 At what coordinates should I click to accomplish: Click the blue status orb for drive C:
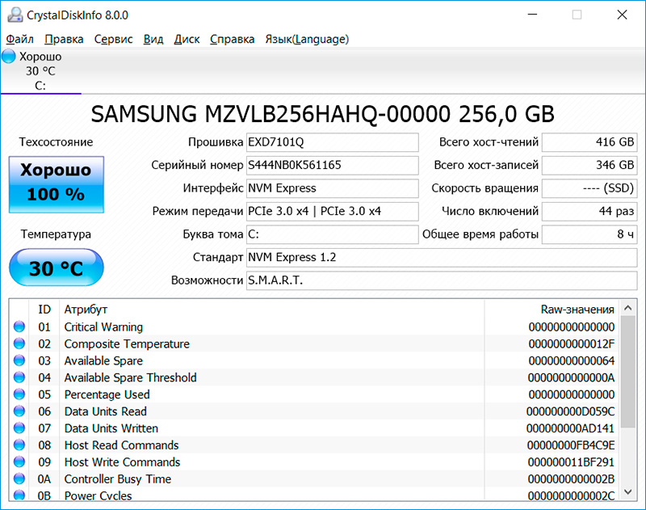[9, 57]
